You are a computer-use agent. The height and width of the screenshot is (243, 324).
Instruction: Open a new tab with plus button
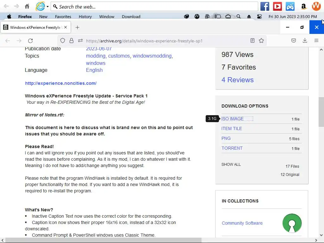coord(77,27)
